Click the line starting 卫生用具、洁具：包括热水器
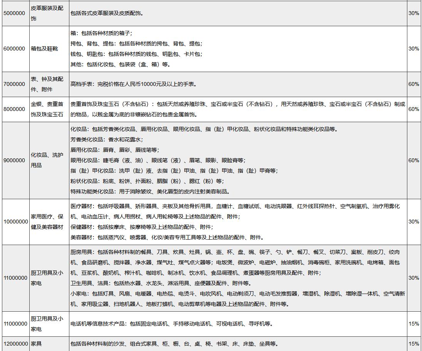This screenshot has width=422, height=351. (x=161, y=283)
